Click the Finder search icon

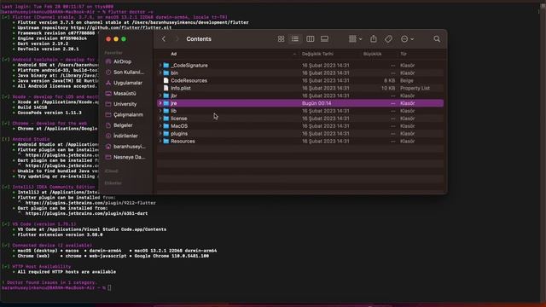click(x=437, y=39)
